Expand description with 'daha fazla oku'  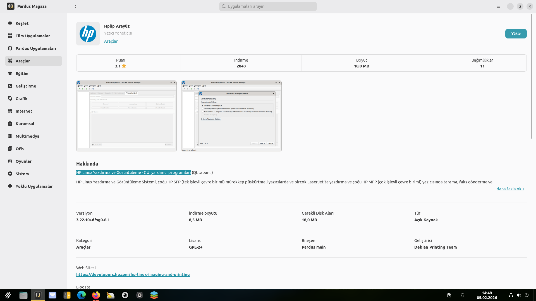coord(510,189)
